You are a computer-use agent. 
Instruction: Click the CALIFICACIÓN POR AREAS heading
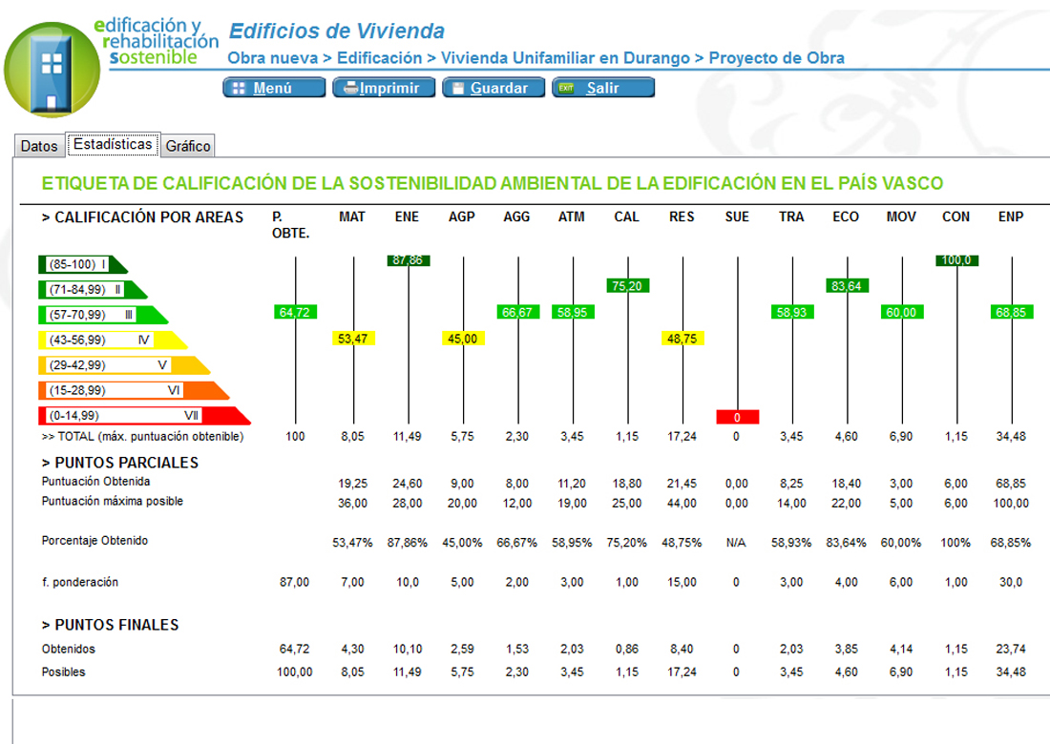[142, 217]
